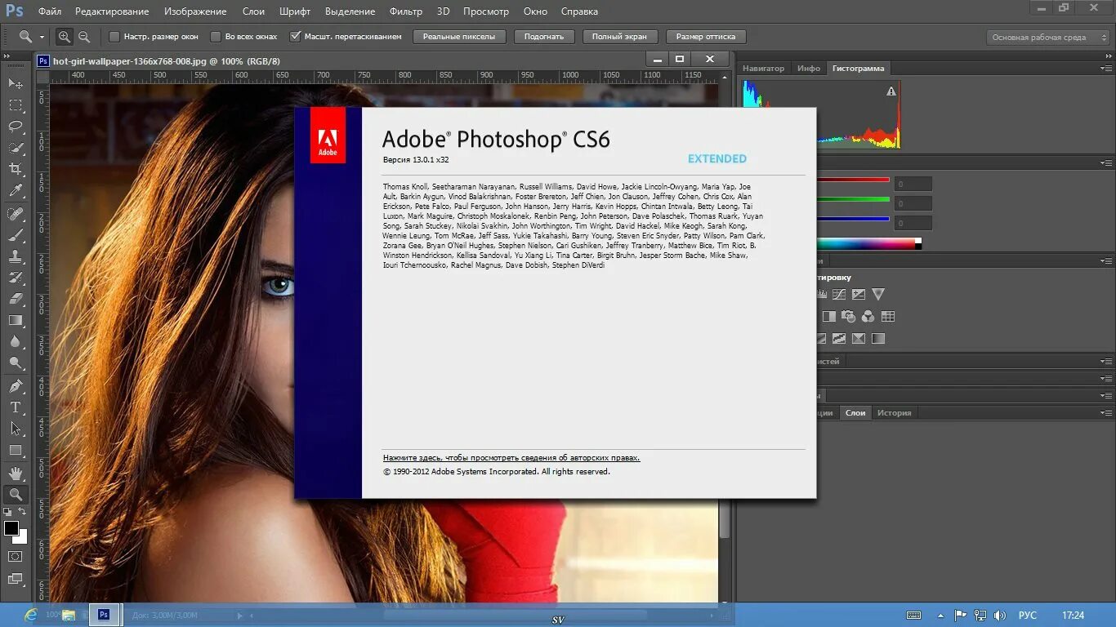Viewport: 1116px width, 627px height.
Task: Click the Photoshop icon on the taskbar
Action: [x=103, y=615]
